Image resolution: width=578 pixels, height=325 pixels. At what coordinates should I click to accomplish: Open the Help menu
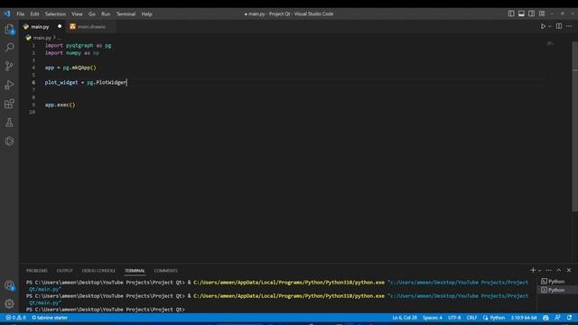[x=146, y=14]
